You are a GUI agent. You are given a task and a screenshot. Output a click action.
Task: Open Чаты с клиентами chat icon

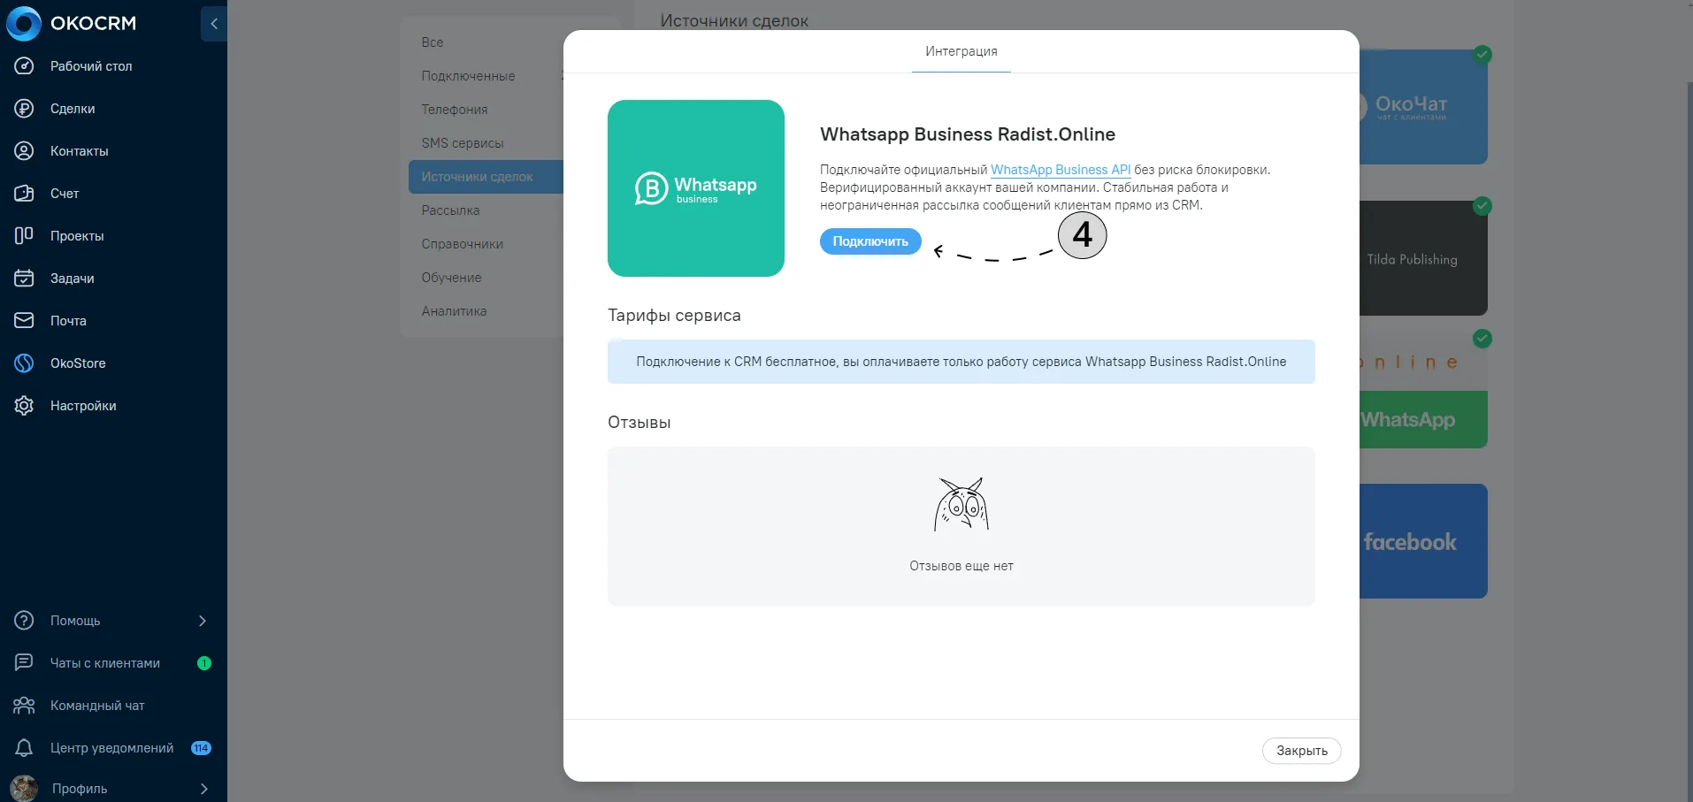[24, 663]
